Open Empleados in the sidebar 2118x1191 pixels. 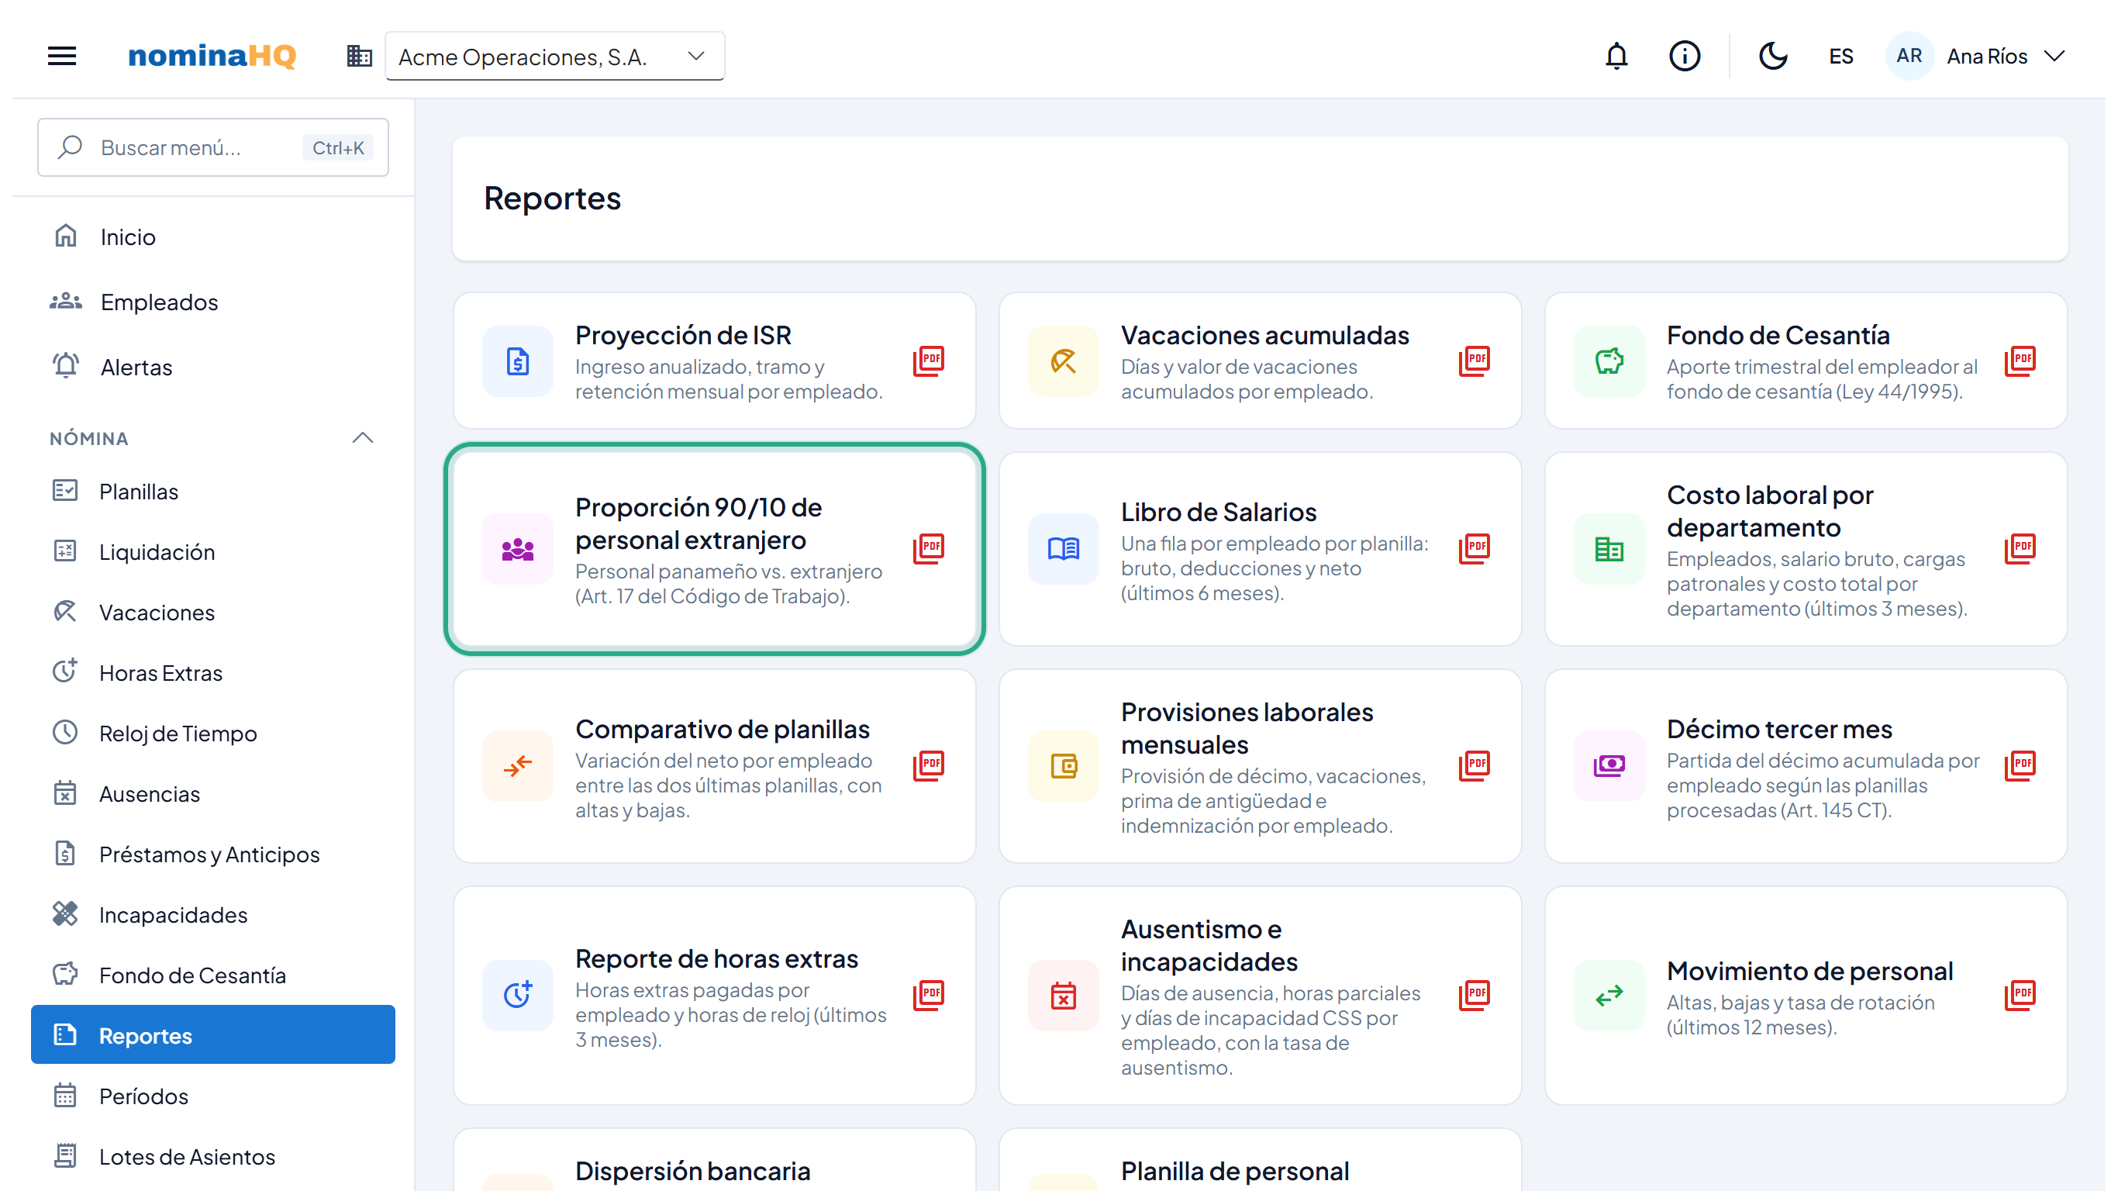(x=213, y=302)
